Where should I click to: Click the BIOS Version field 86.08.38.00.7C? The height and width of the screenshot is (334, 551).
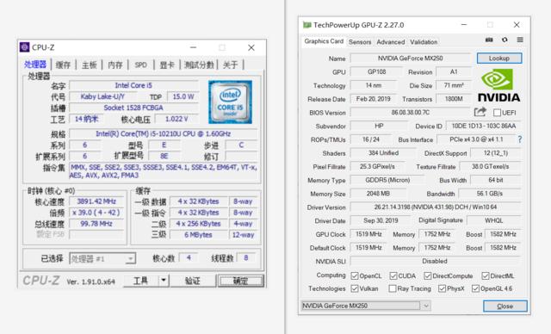(411, 113)
